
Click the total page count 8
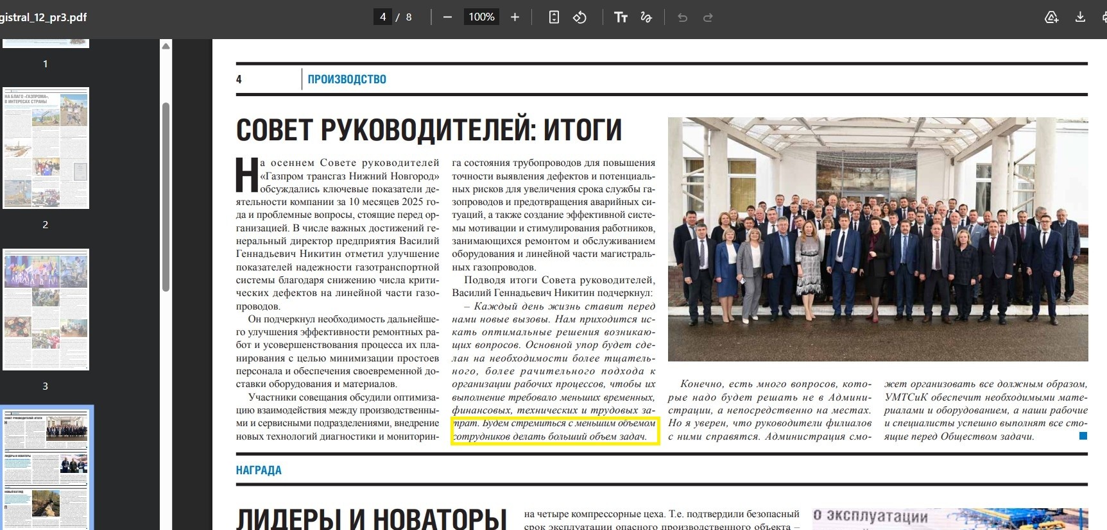pos(409,17)
